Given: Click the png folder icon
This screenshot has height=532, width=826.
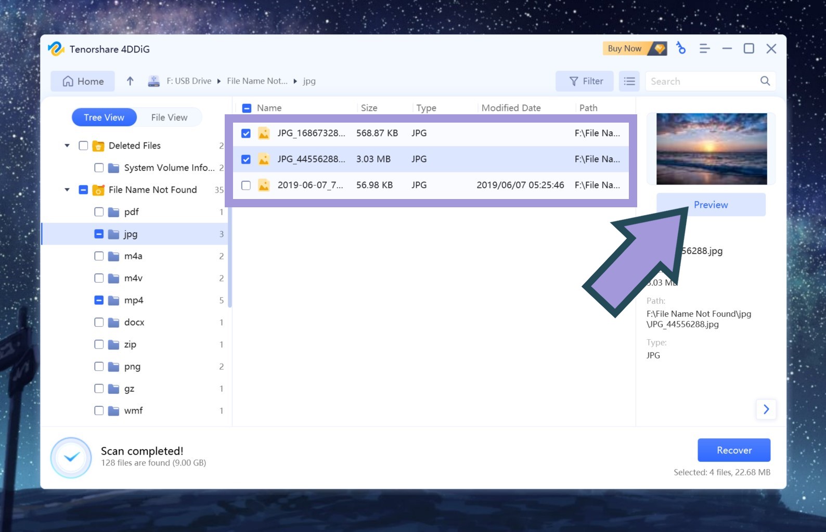Looking at the screenshot, I should (x=114, y=366).
